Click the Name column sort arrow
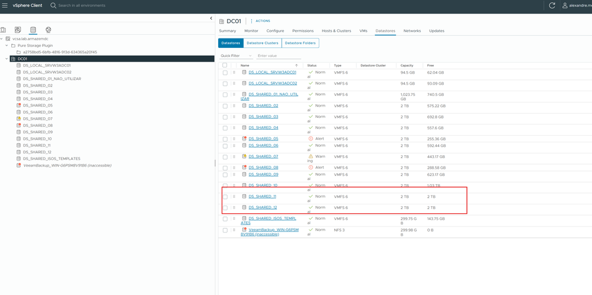Screen dimensions: 592x295 pyautogui.click(x=296, y=65)
